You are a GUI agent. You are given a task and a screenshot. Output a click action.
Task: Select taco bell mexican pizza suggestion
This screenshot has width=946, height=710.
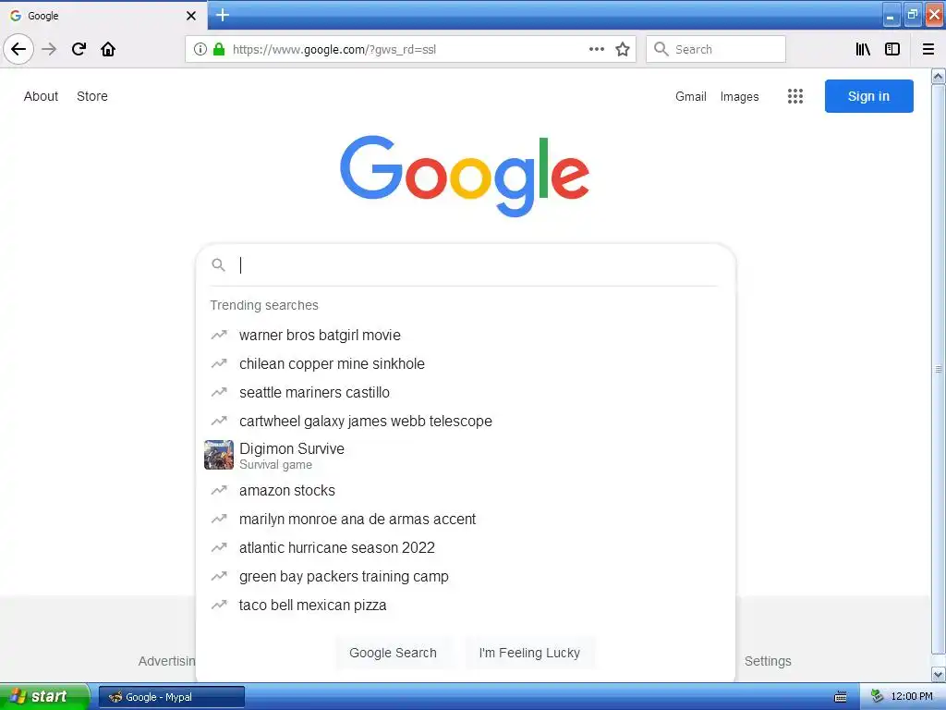click(x=466, y=605)
